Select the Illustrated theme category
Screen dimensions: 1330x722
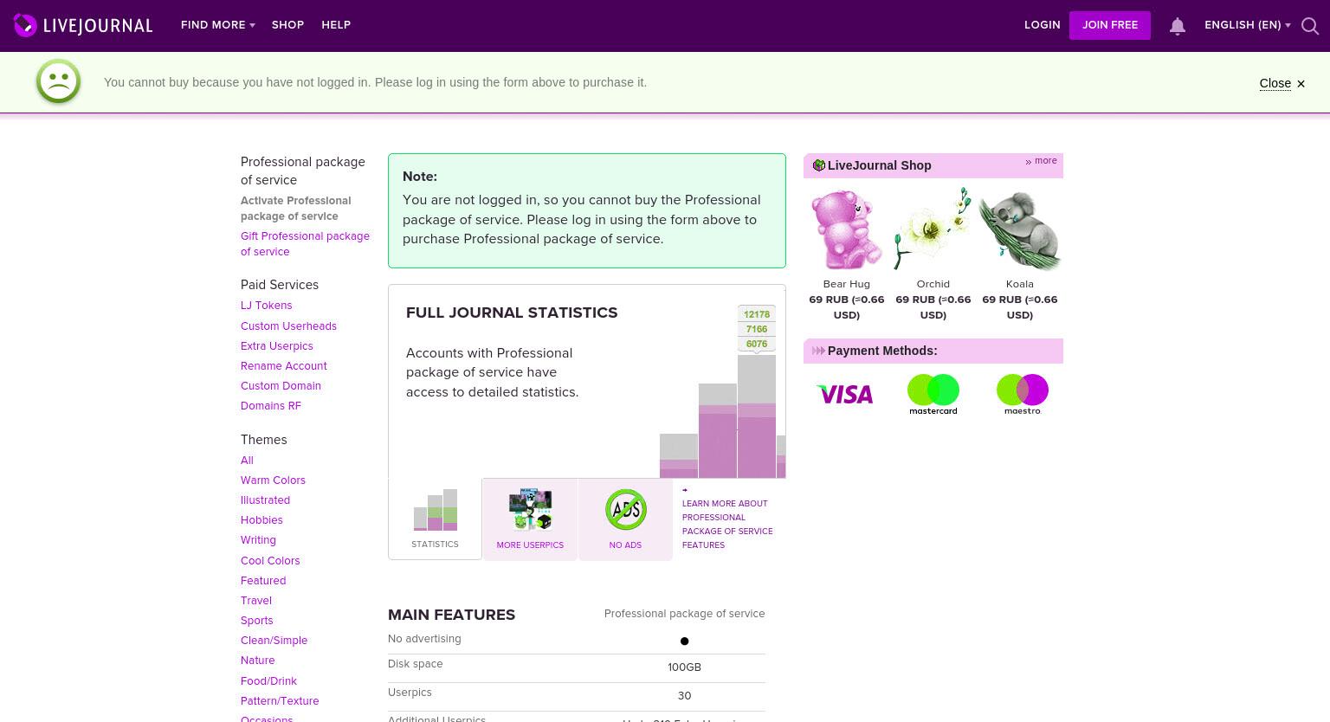pyautogui.click(x=265, y=500)
